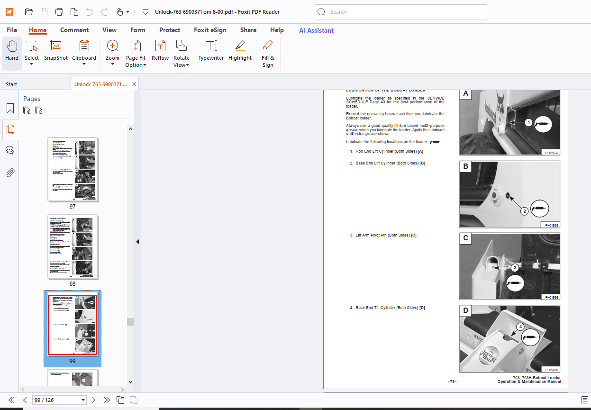Screen dimensions: 591x410
Task: Jump to the last page
Action: point(107,400)
